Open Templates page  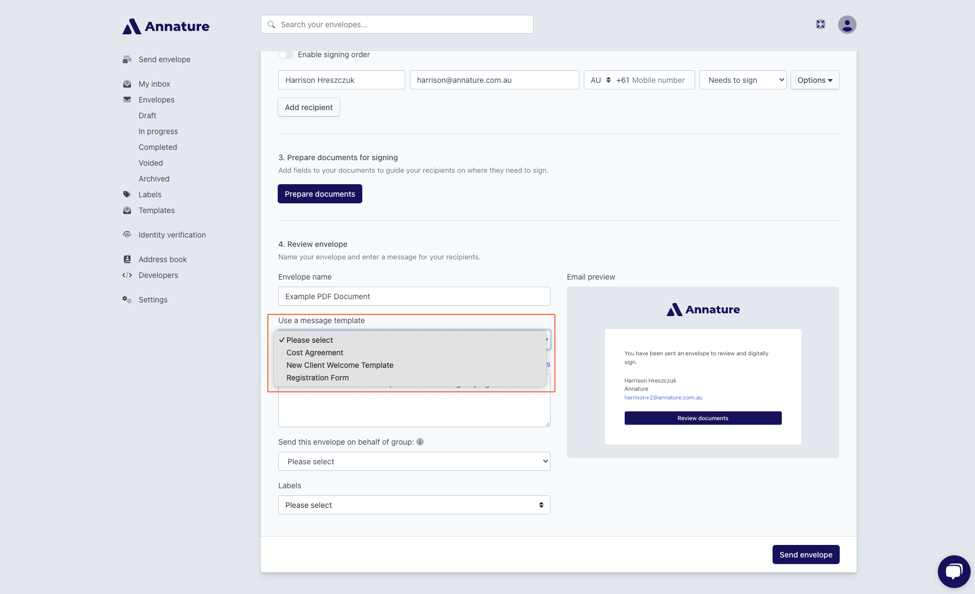(157, 210)
